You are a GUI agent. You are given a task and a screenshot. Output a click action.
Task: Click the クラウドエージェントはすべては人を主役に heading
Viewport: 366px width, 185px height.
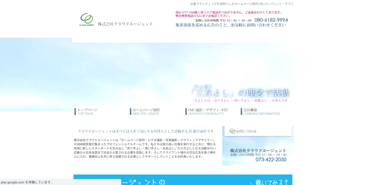tap(146, 131)
